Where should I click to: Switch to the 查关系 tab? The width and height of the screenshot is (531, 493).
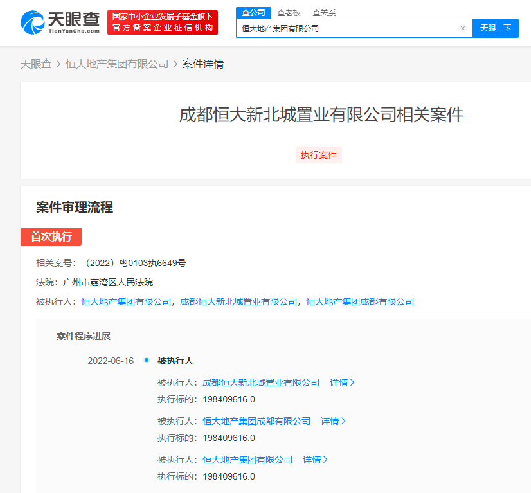[324, 13]
